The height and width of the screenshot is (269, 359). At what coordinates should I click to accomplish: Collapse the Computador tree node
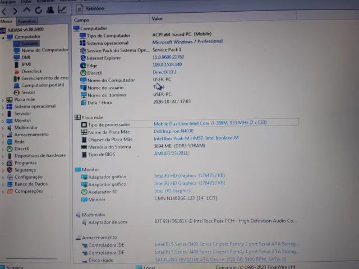point(3,38)
